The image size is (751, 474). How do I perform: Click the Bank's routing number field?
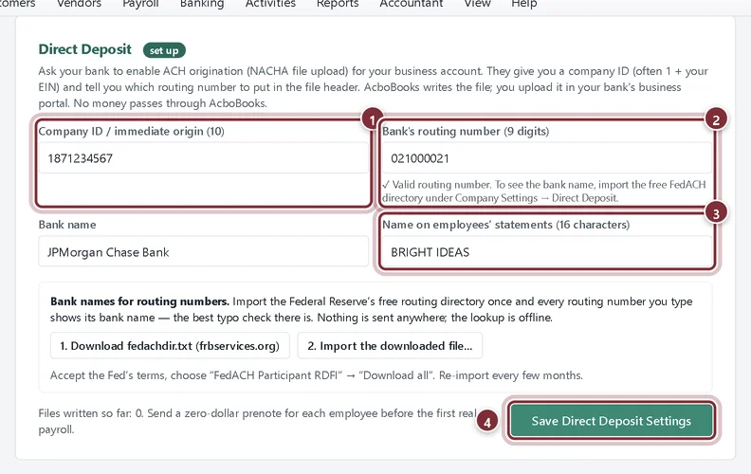(547, 158)
